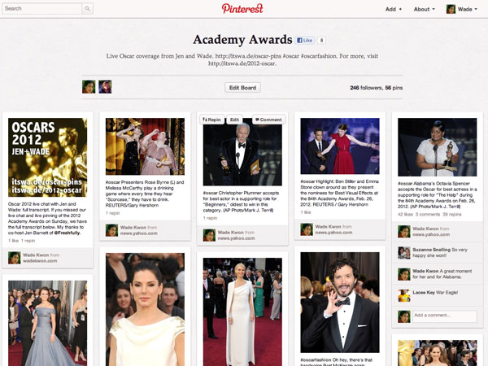Click '1 repin' under Rose Byrne pin
Image resolution: width=488 pixels, height=366 pixels.
113,213
